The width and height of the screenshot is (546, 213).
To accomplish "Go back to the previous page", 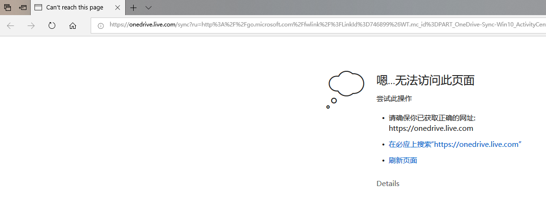I will pos(10,26).
